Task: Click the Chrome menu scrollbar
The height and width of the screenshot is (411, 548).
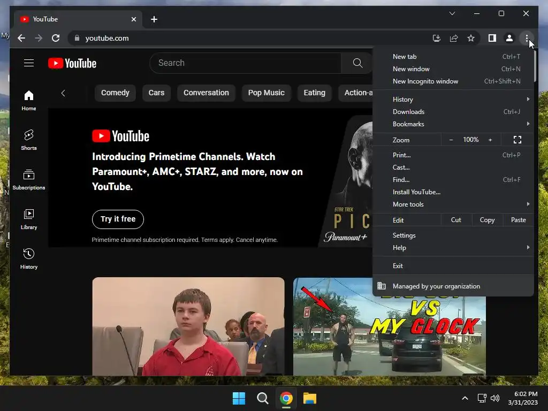Action: 535,66
